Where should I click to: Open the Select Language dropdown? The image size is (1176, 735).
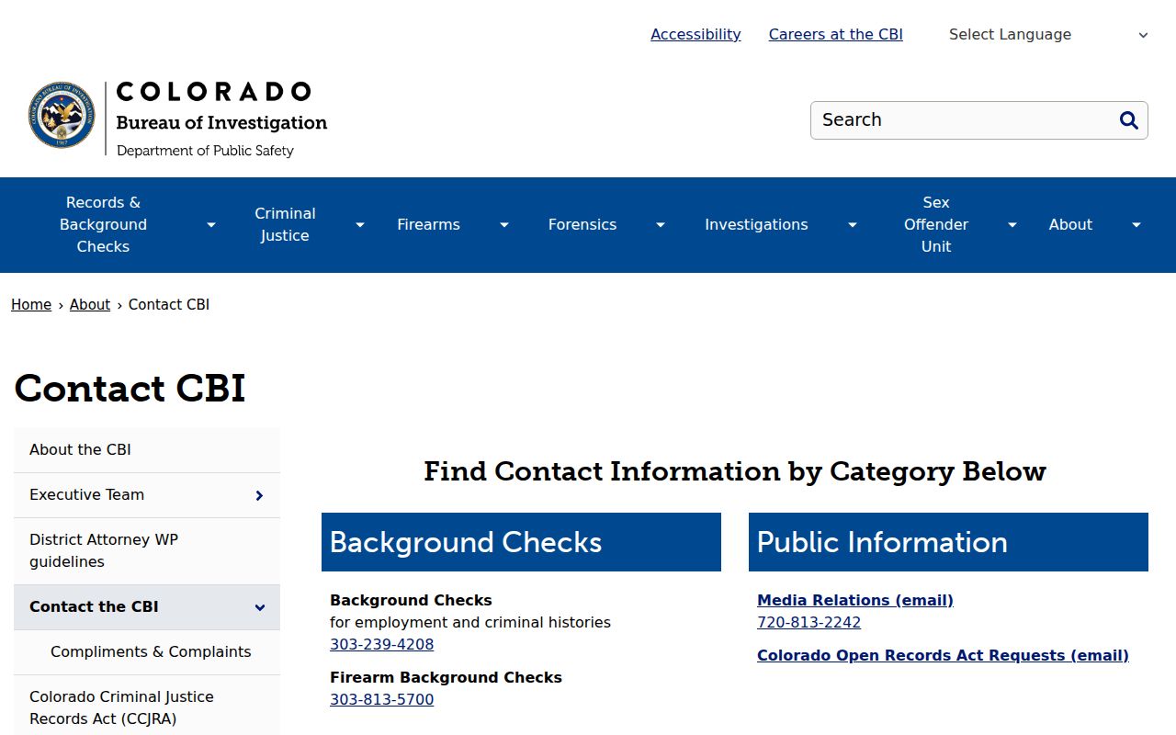coord(1048,35)
